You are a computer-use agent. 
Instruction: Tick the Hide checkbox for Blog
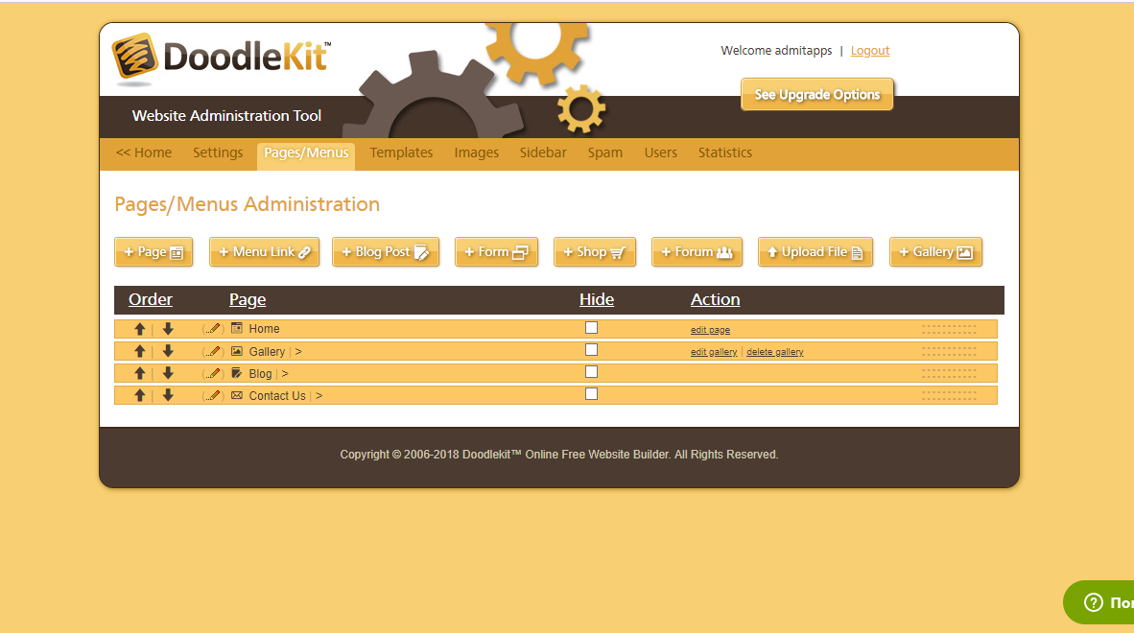[x=592, y=372]
